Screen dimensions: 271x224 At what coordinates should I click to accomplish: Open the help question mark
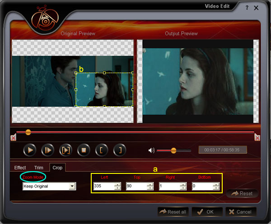coord(247,8)
